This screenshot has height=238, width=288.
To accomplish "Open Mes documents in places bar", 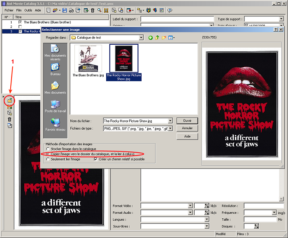I will click(55, 88).
